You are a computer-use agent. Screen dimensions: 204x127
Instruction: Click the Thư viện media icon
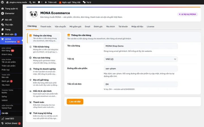click(x=3, y=25)
